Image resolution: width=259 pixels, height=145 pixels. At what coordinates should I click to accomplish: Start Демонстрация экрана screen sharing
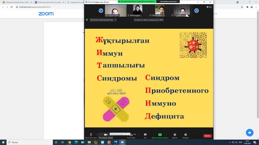coord(160,135)
